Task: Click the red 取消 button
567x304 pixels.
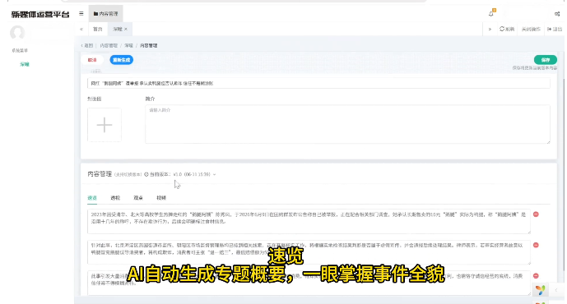Action: click(x=92, y=60)
